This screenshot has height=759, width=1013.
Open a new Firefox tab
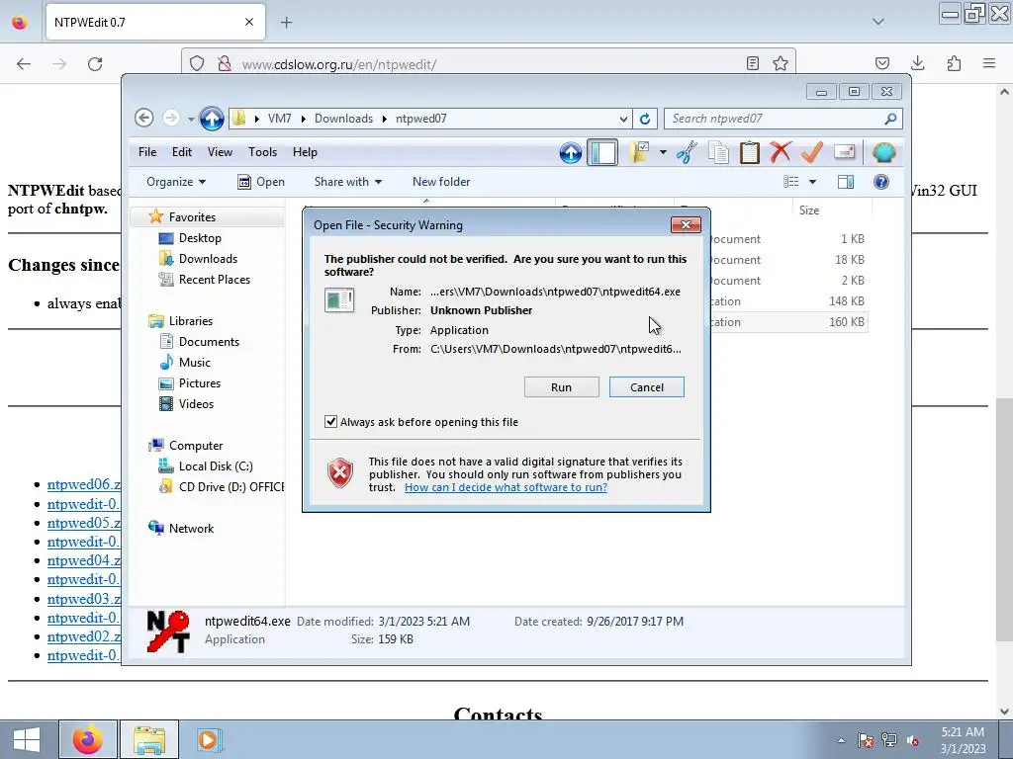287,23
